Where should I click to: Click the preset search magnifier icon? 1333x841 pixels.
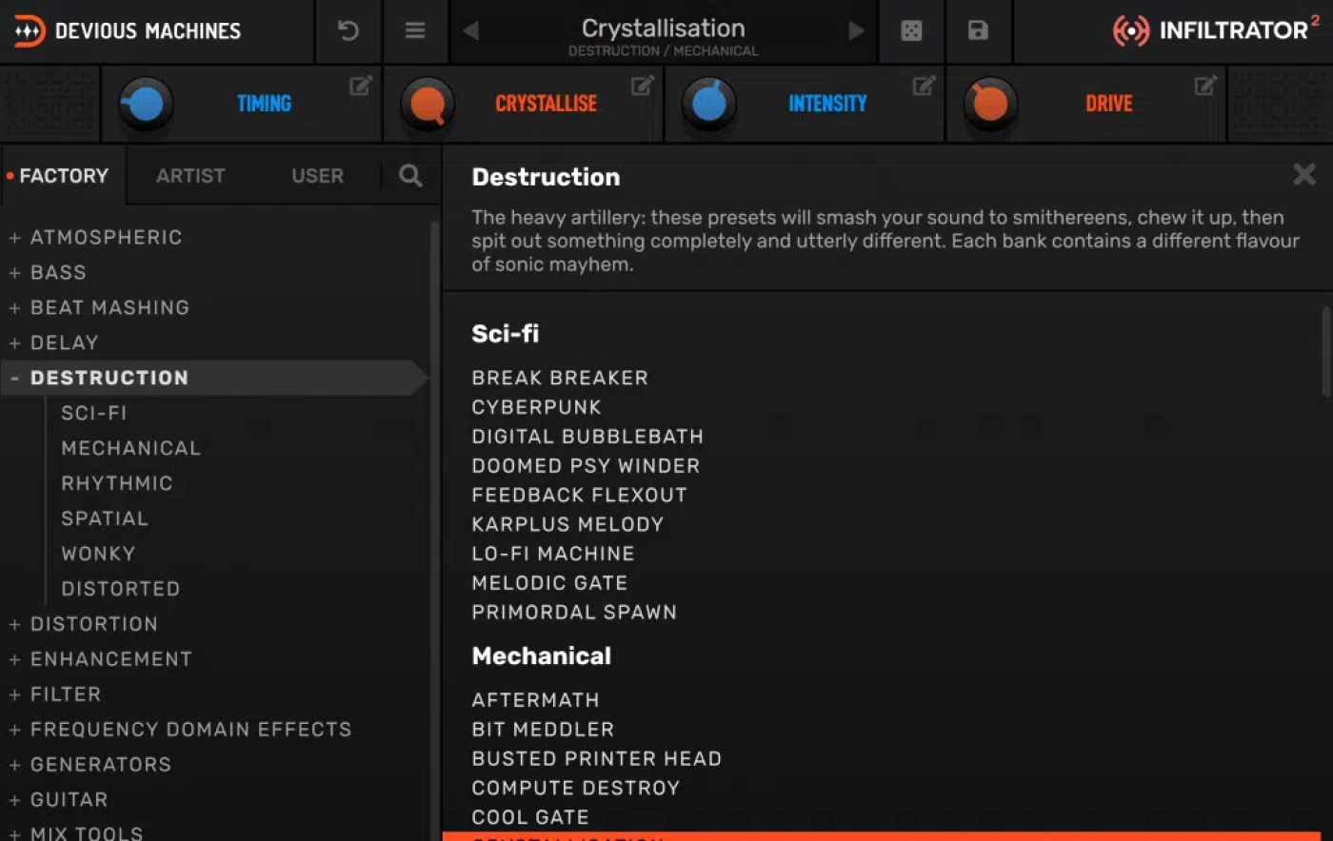(410, 175)
